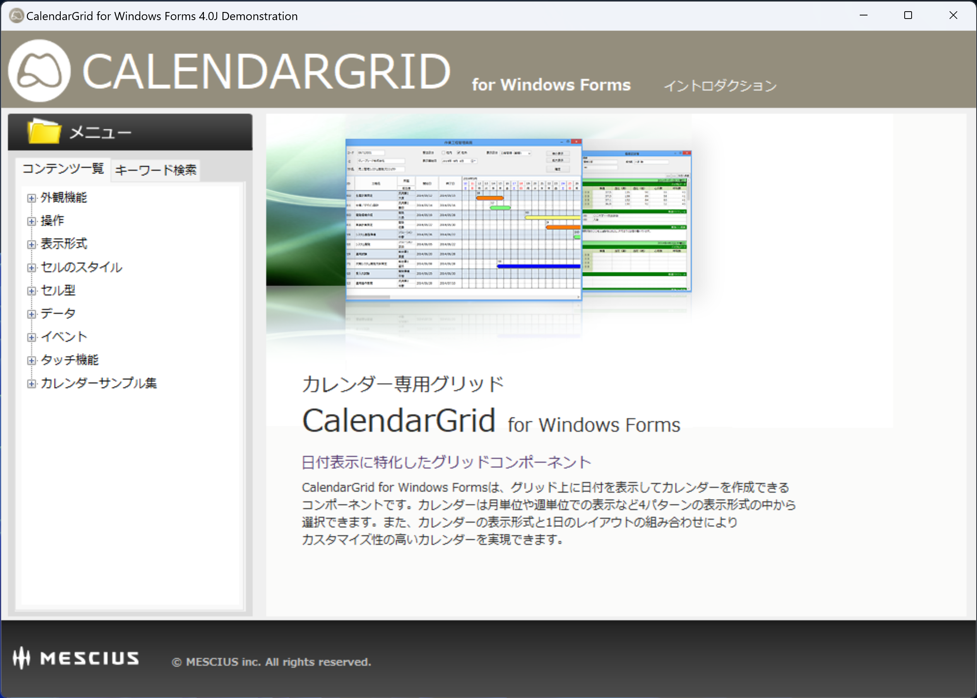Viewport: 977px width, 698px height.
Task: Click the カレンダー専用グリッド heading
Action: click(x=403, y=384)
